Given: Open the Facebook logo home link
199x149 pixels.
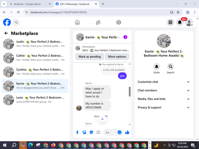Looking at the screenshot, I should tap(7, 22).
